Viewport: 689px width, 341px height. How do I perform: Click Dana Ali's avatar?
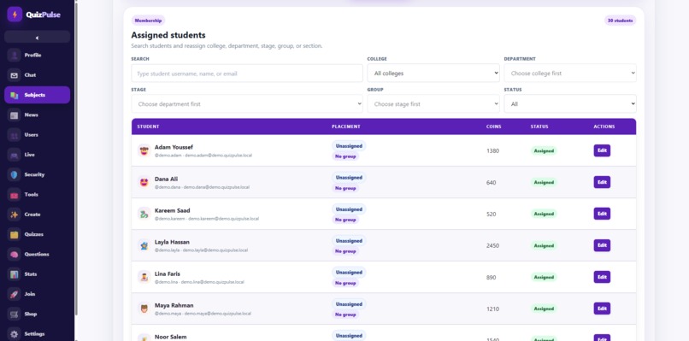[x=144, y=182]
